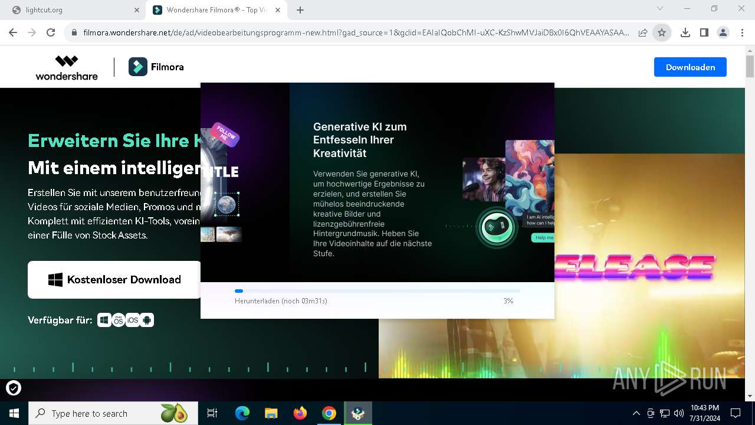Screen dimensions: 755x425
Task: Open Firefox from the taskbar
Action: click(x=300, y=413)
